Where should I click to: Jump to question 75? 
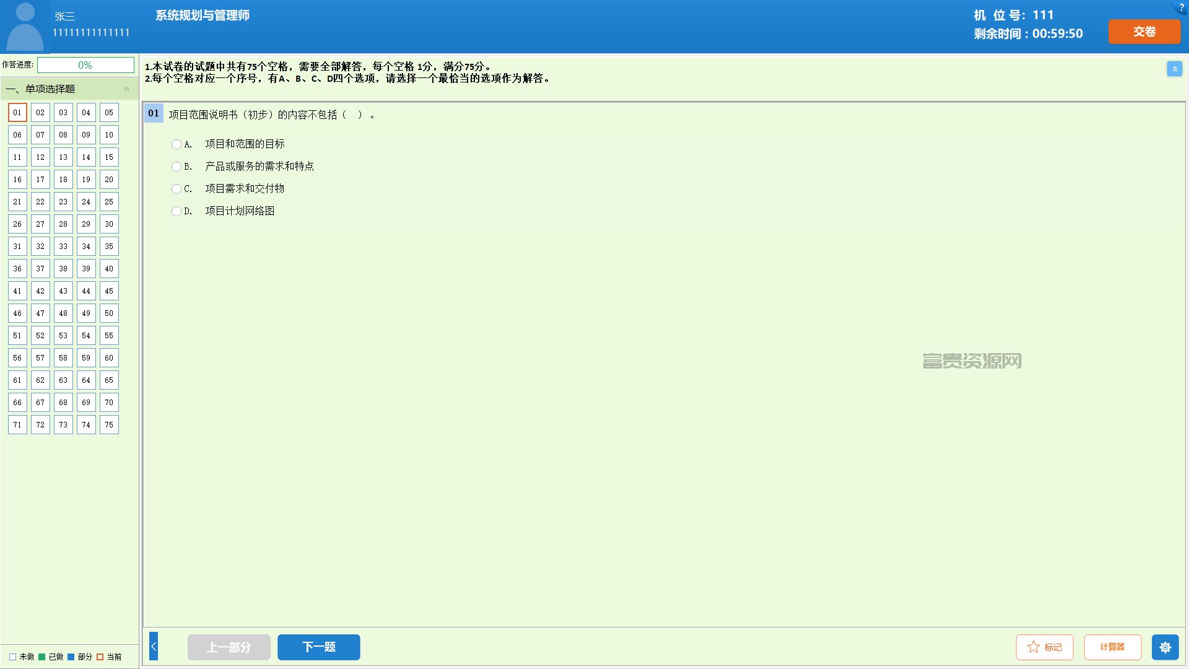point(109,425)
